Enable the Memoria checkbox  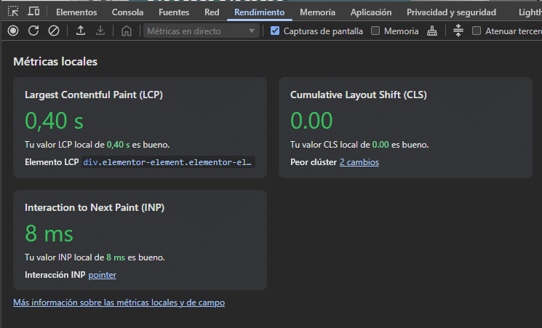[x=375, y=31]
